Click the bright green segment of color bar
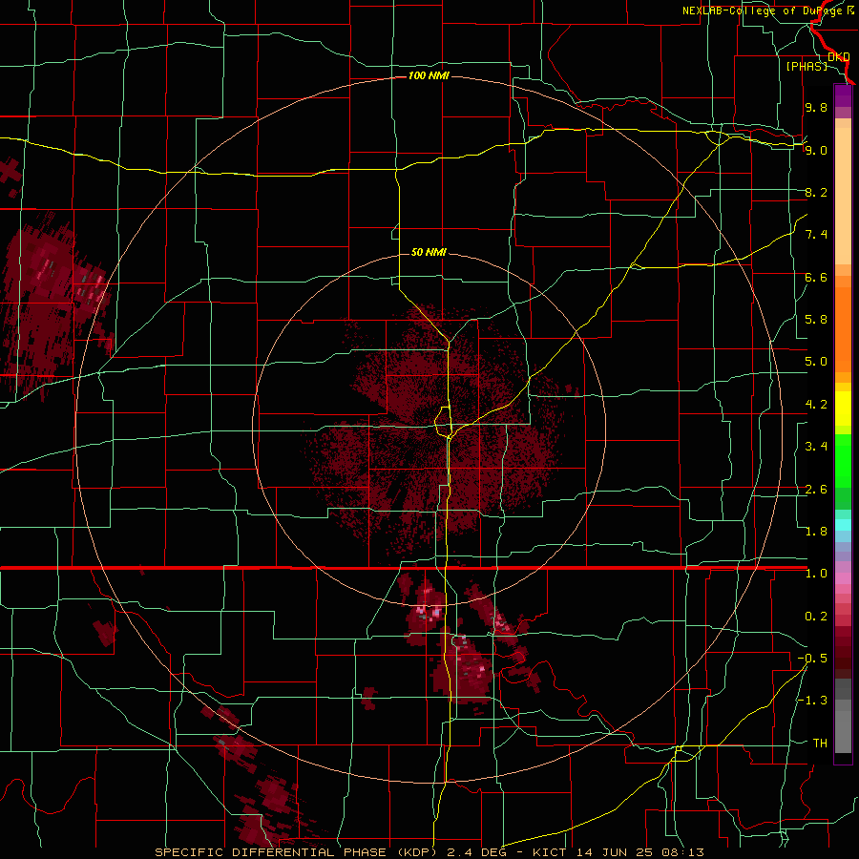 click(x=843, y=460)
